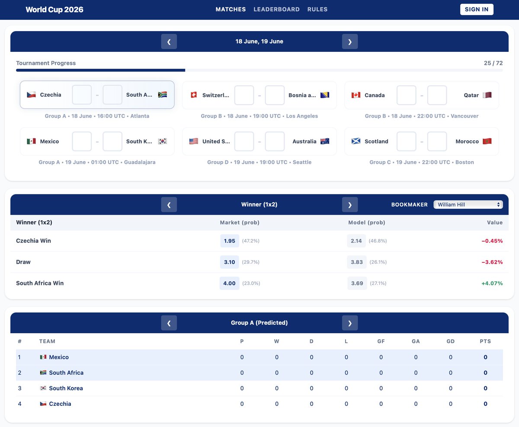
Task: Click GD column header
Action: pyautogui.click(x=451, y=341)
